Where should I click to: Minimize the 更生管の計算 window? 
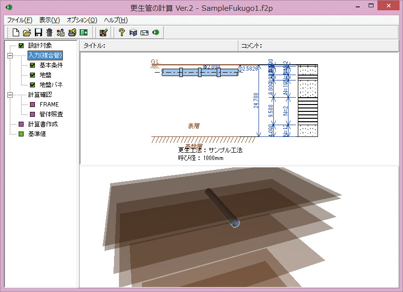point(358,6)
